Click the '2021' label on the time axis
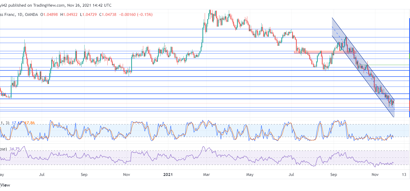Viewport: 410px width, 191px height. (x=168, y=175)
